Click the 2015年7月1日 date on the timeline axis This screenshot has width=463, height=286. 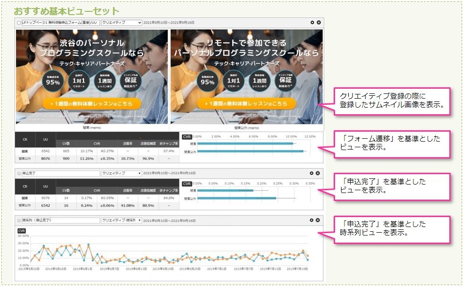coord(217,269)
